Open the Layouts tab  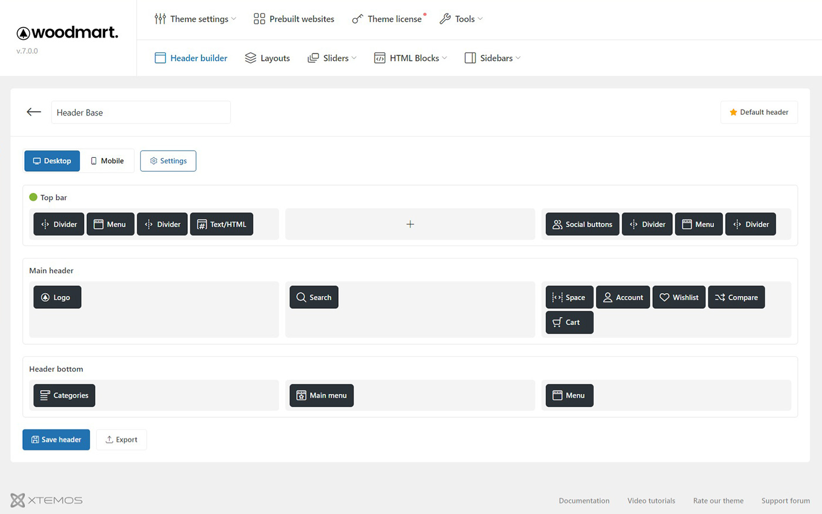(x=267, y=58)
